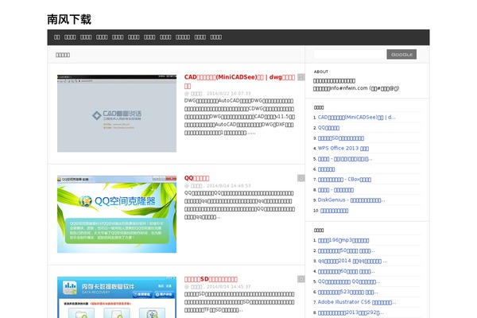Focus the search input beside the GOOGLE button
This screenshot has width=477, height=318.
(x=349, y=55)
